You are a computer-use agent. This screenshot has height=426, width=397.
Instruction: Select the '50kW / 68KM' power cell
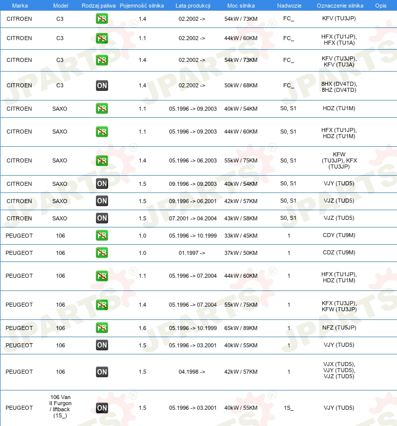pyautogui.click(x=241, y=85)
